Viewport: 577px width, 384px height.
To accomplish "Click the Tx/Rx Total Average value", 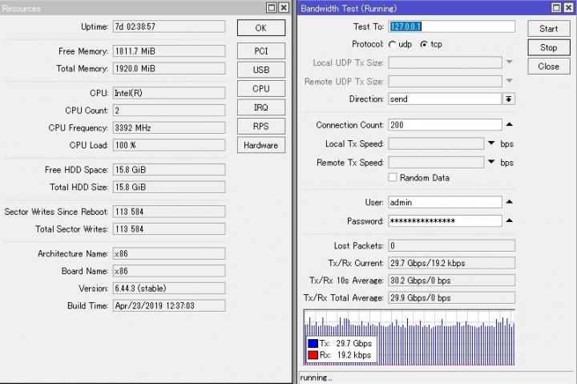I will click(x=451, y=298).
